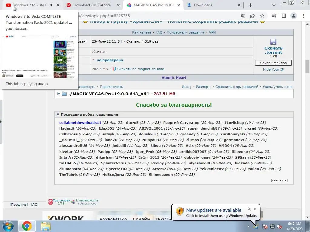Click the magnet link icon
This screenshot has height=232, width=310.
(114, 69)
